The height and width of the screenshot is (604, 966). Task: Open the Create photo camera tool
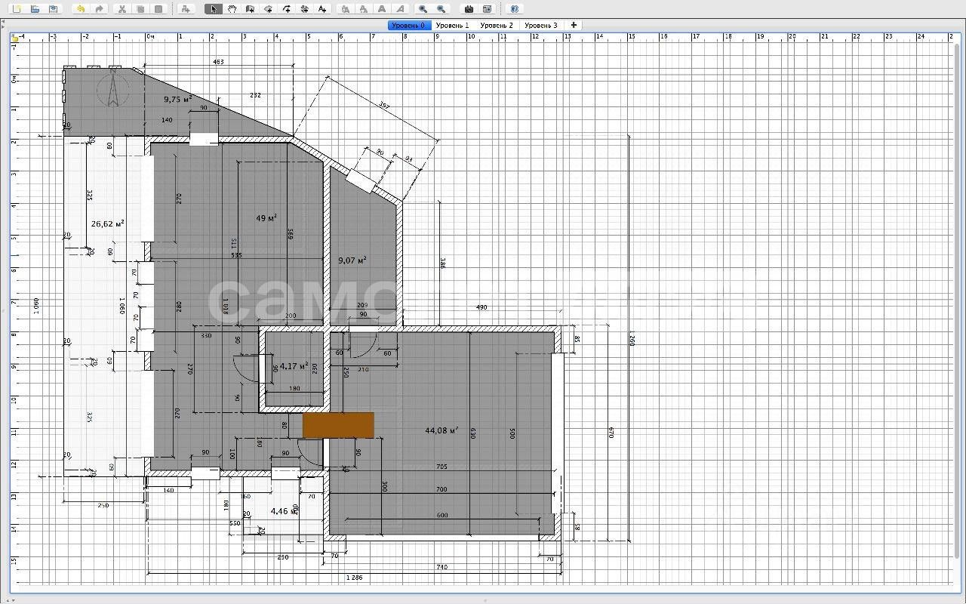pyautogui.click(x=469, y=9)
